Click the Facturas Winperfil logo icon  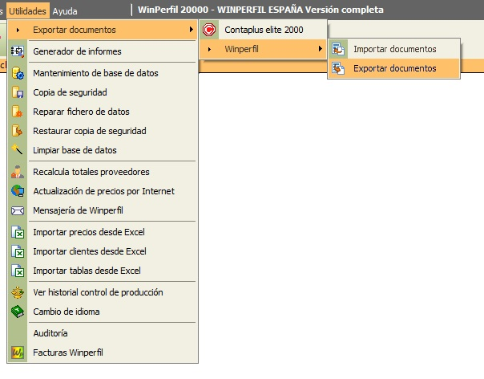tap(18, 353)
